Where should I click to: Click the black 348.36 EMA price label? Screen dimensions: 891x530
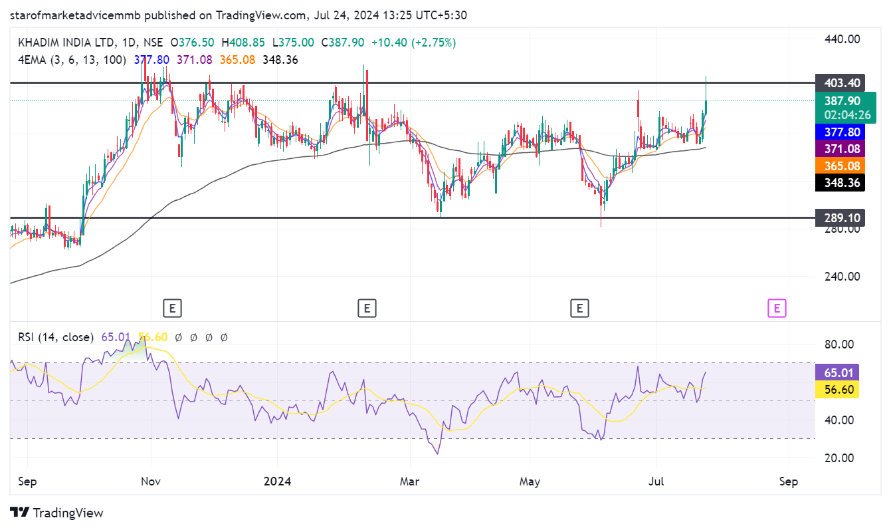point(840,182)
